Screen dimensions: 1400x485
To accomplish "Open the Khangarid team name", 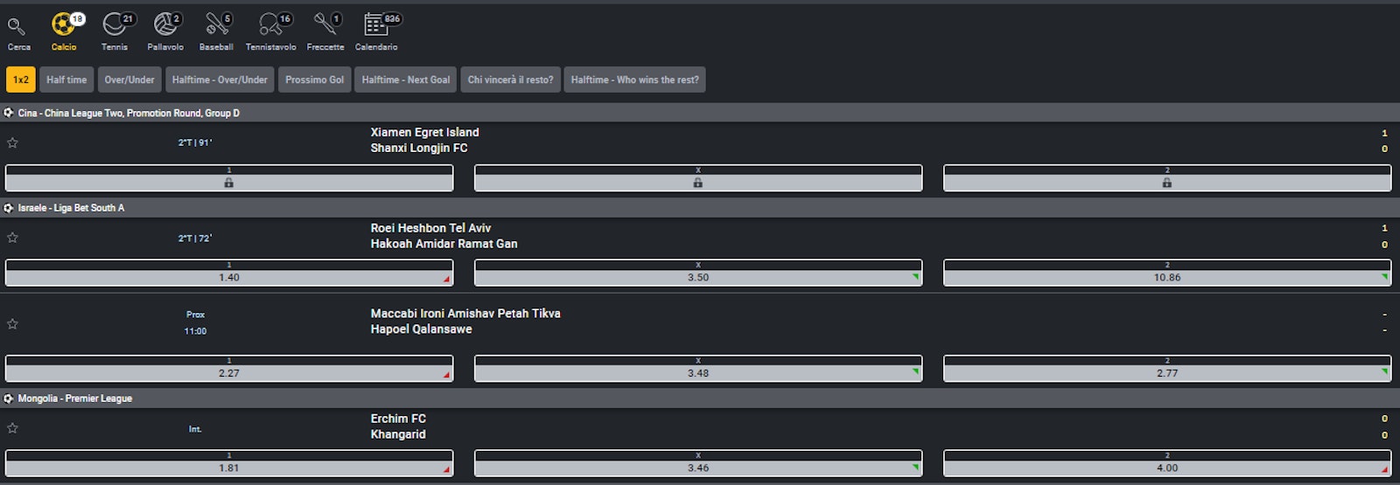I will tap(398, 434).
